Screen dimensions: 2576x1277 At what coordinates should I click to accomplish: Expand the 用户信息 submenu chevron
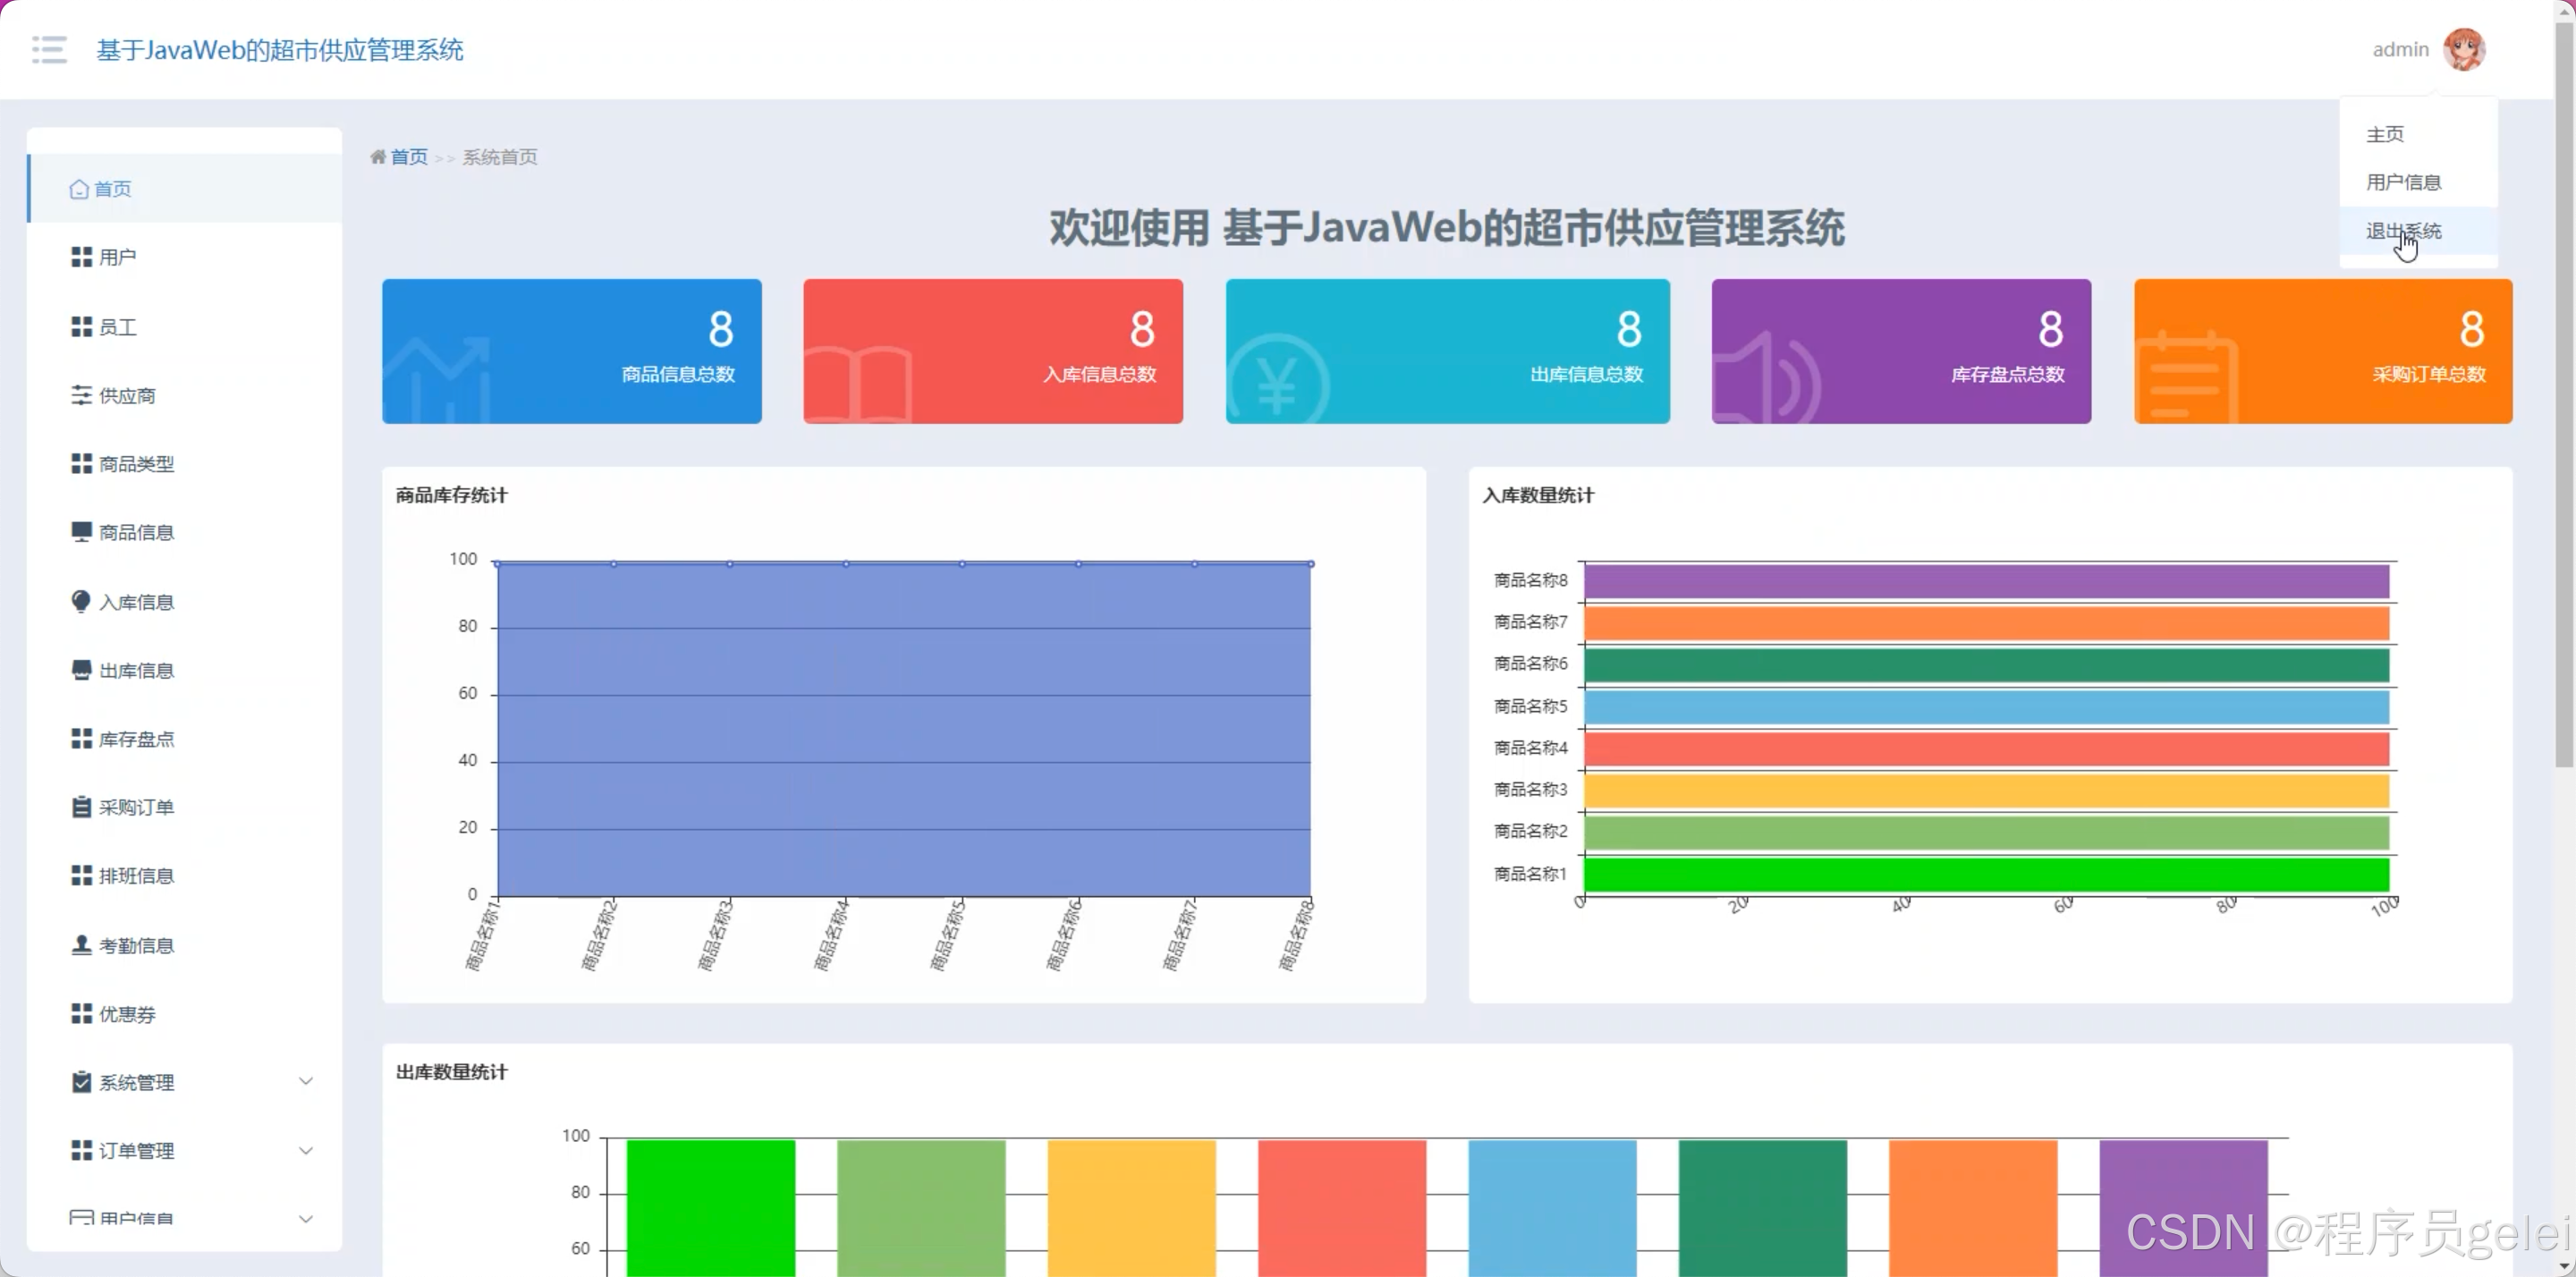click(x=306, y=1219)
